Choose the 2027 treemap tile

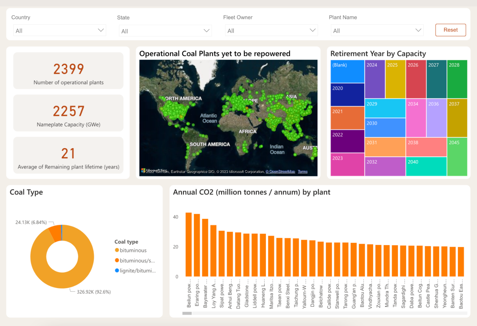pyautogui.click(x=436, y=79)
